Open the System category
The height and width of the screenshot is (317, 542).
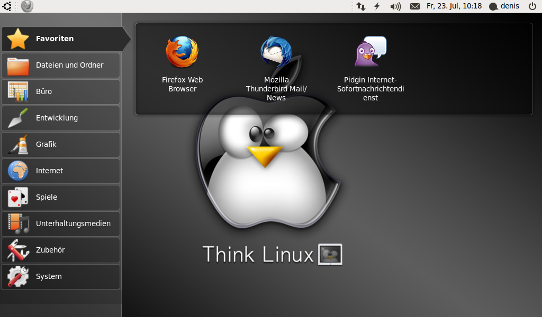(61, 277)
